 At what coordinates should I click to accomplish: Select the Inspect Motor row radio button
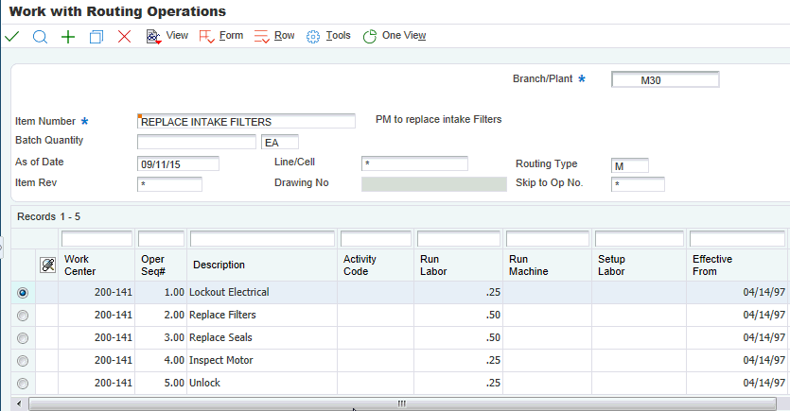click(x=23, y=361)
